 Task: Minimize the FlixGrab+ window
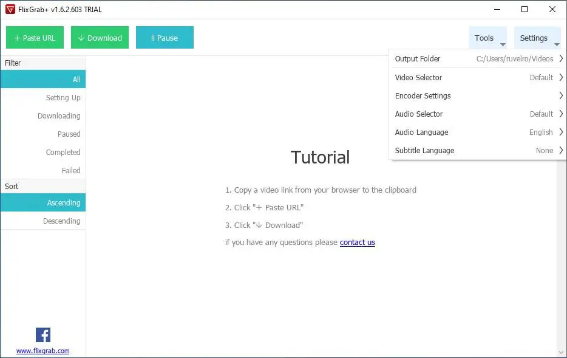[x=497, y=9]
